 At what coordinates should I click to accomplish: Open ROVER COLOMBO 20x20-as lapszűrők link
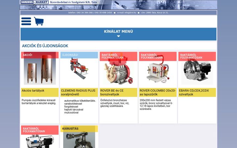point(157,92)
